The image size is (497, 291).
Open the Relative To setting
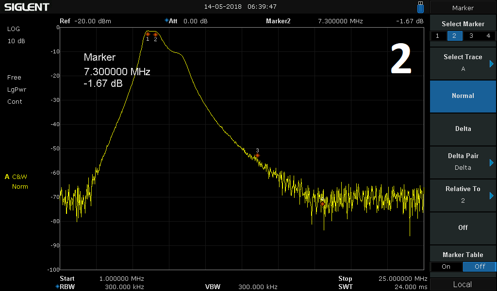(463, 195)
